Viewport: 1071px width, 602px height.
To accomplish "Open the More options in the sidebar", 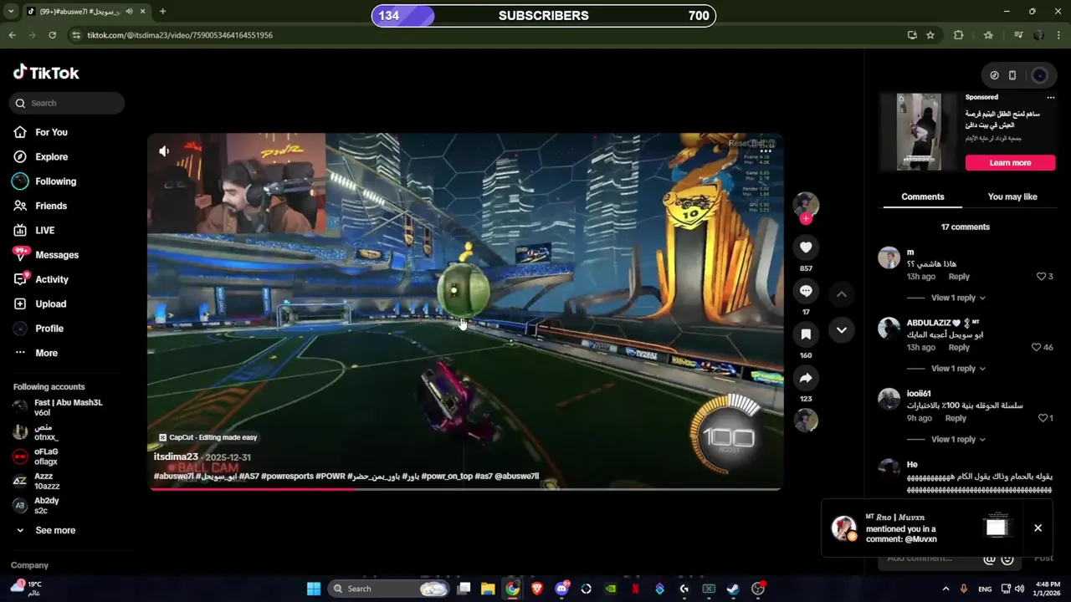I will (35, 353).
